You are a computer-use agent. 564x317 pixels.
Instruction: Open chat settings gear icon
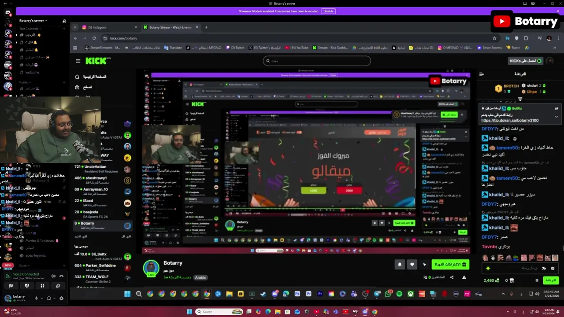(537, 280)
